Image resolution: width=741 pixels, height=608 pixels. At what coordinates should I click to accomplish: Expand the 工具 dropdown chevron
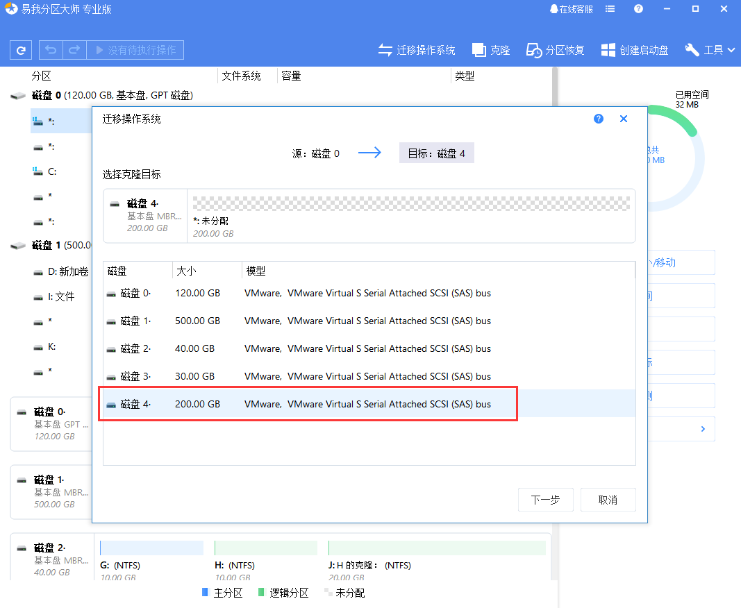pyautogui.click(x=729, y=50)
